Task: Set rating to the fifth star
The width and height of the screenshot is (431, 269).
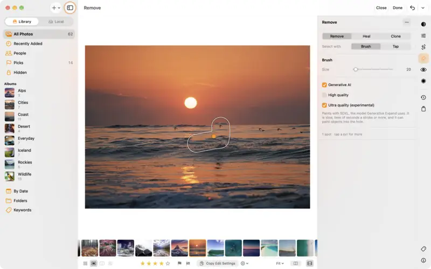Action: point(168,264)
